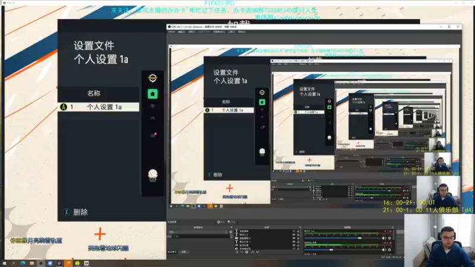Click the OBS preview canvas
Viewport: 475px width, 267px height.
pyautogui.click(x=315, y=126)
